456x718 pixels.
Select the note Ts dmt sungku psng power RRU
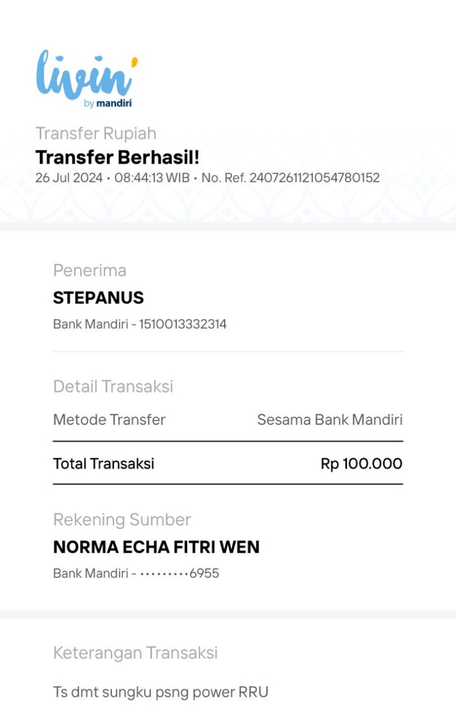click(x=161, y=692)
